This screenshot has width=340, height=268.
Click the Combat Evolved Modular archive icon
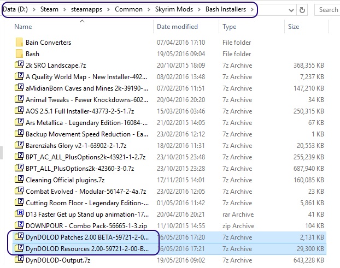click(19, 191)
